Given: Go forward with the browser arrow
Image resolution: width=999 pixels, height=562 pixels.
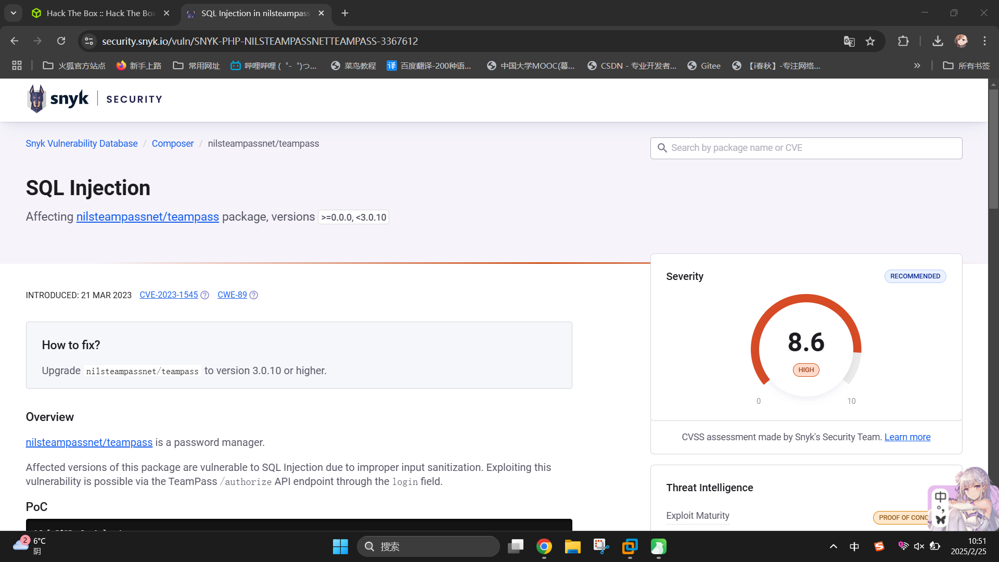Looking at the screenshot, I should tap(37, 41).
